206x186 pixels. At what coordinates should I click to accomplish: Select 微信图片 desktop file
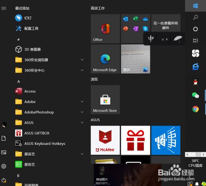(x=102, y=175)
